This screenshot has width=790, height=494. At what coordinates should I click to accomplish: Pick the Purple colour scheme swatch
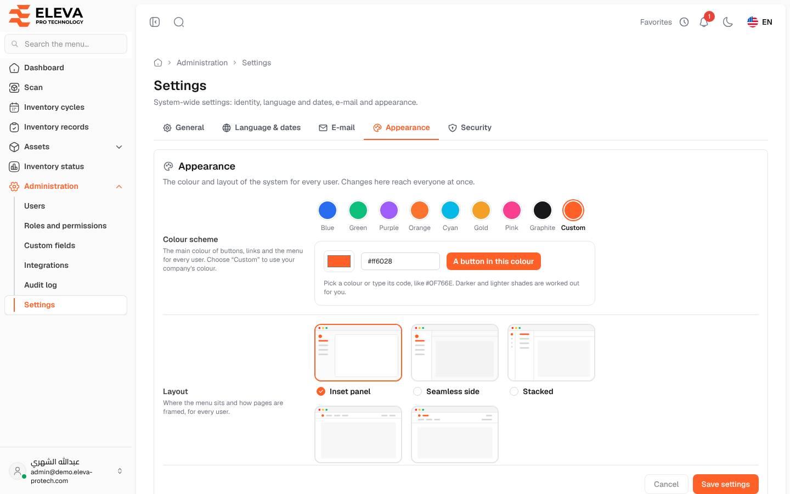coord(389,210)
